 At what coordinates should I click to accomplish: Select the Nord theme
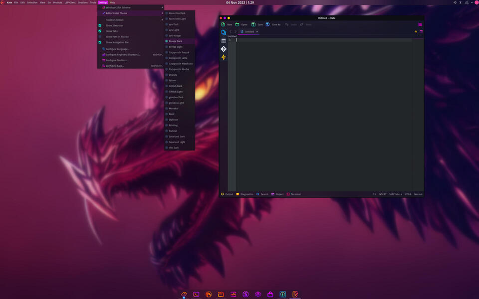click(x=179, y=114)
